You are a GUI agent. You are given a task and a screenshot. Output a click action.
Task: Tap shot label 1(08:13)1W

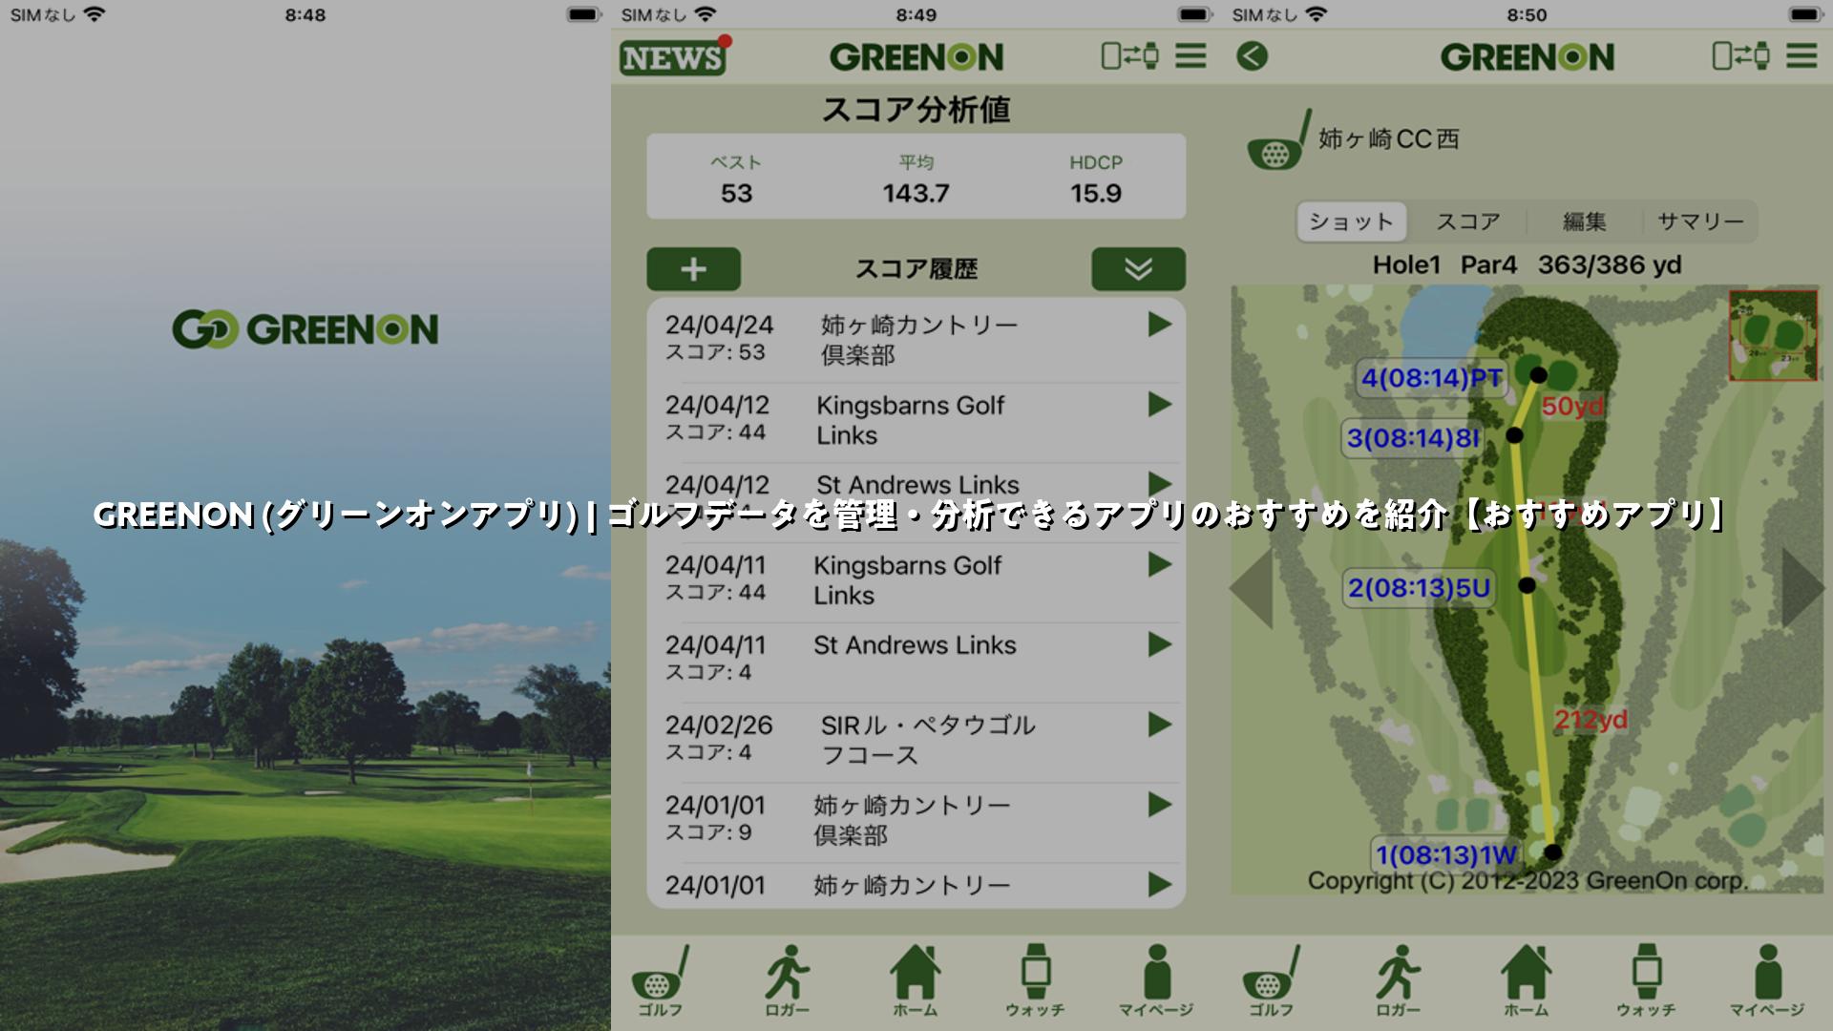[x=1445, y=854]
